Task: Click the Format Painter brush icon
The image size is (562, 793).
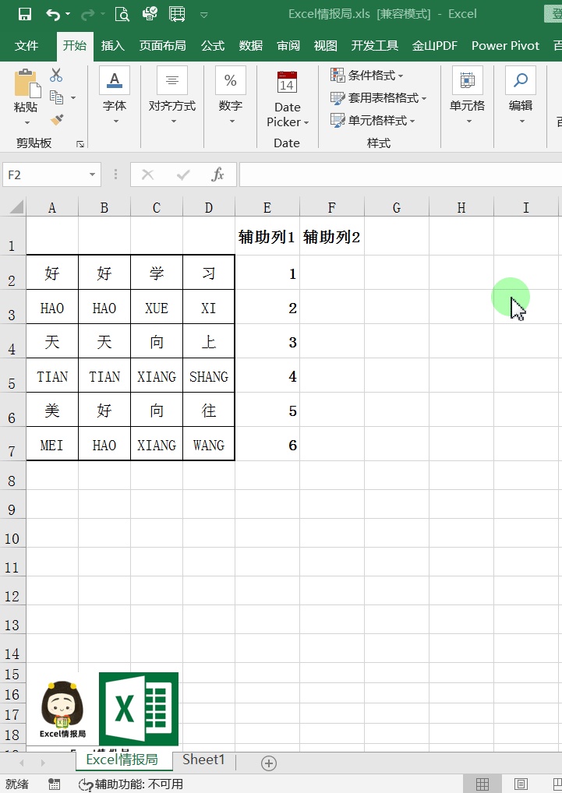Action: 57,120
